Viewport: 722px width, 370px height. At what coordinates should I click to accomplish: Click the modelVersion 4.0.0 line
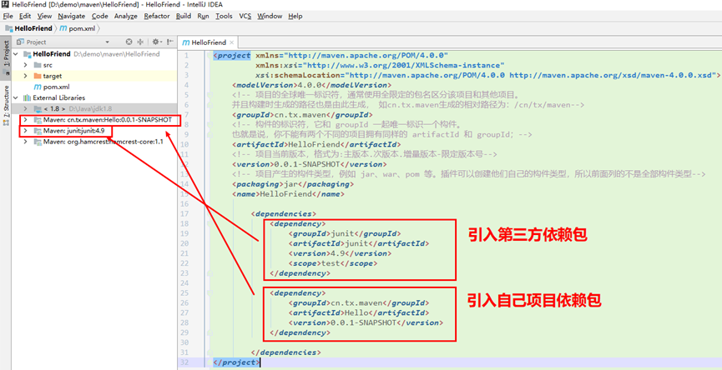point(311,86)
